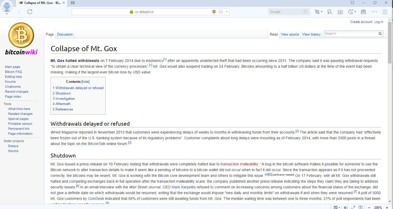Zoom in with the plus button
Viewport: 393px width, 209px height.
(387, 207)
